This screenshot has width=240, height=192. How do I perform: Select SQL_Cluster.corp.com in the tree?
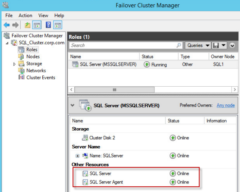(x=41, y=43)
